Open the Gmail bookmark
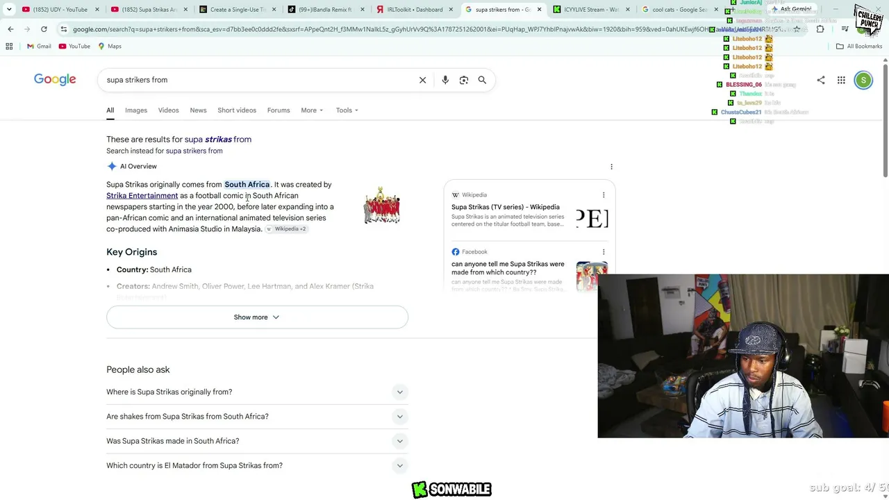This screenshot has height=500, width=889. coord(39,47)
